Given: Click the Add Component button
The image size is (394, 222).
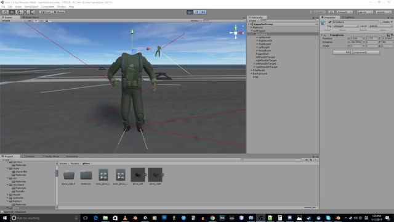Looking at the screenshot, I should [356, 52].
